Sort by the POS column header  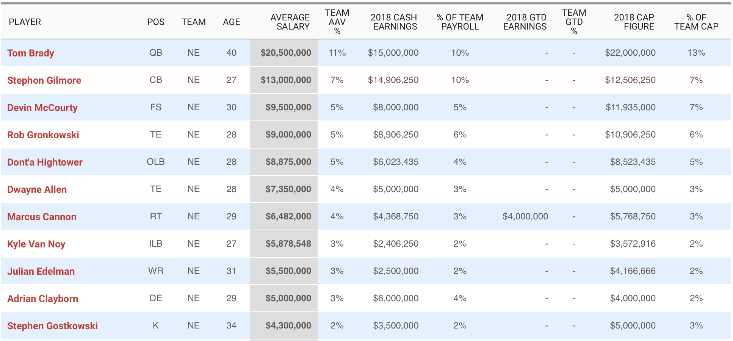tap(156, 22)
